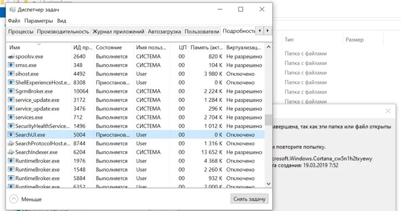This screenshot has width=401, height=211.
Task: Click the services.exe process icon
Action: pyautogui.click(x=11, y=117)
